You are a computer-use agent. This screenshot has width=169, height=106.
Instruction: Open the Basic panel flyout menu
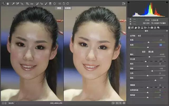(x=167, y=31)
